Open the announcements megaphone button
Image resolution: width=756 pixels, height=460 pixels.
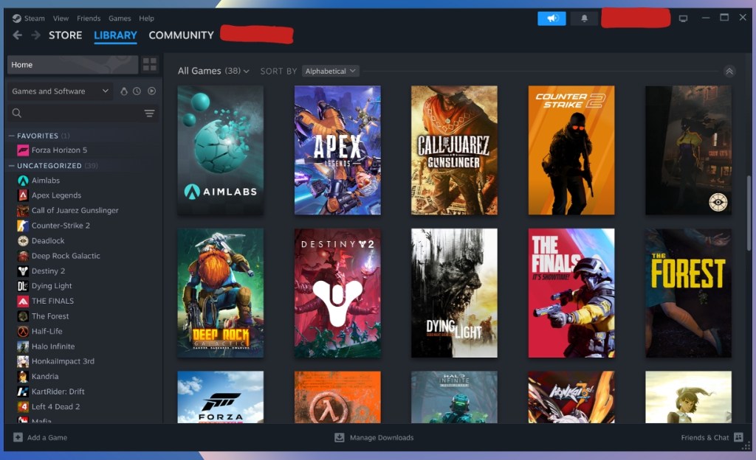point(551,18)
